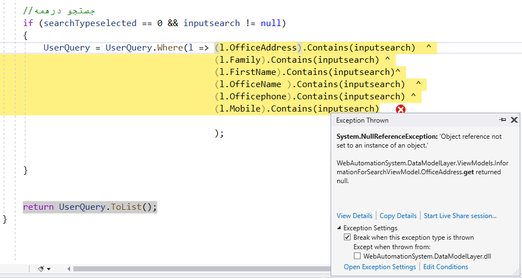Open Exception Settings link

tap(380, 267)
